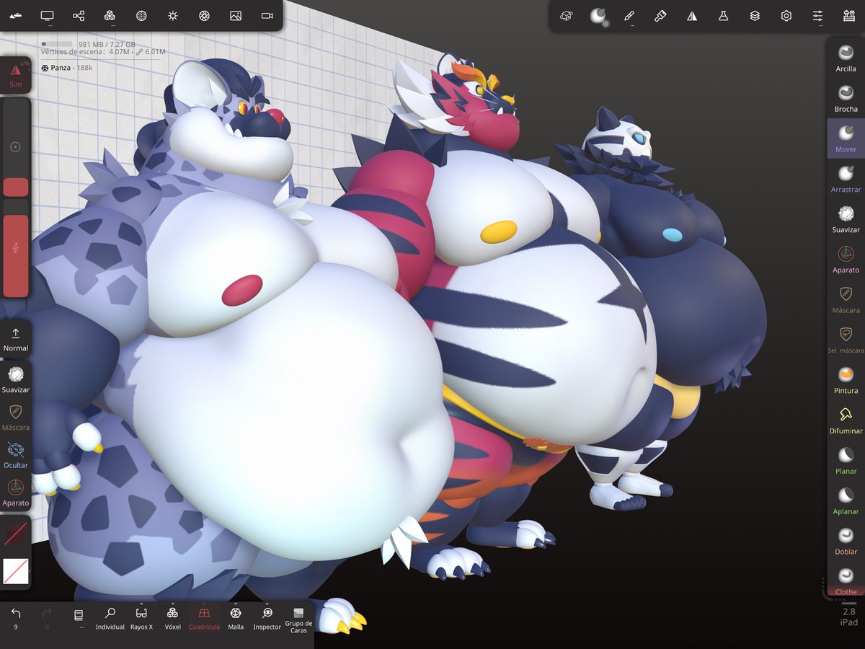Open the files menu icon

tap(15, 15)
